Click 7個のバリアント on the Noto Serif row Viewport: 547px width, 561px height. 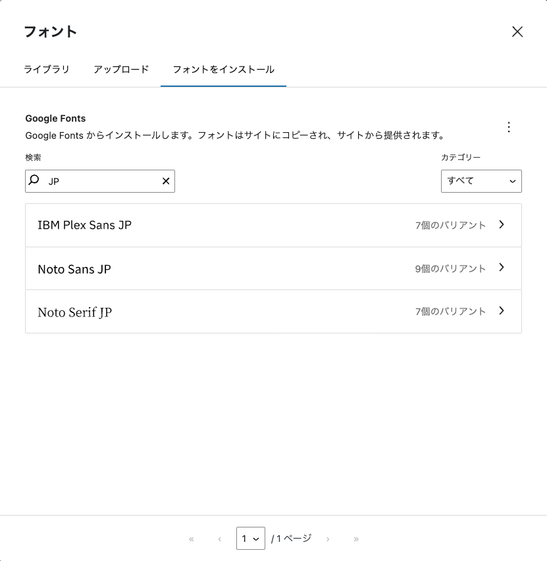click(x=450, y=312)
